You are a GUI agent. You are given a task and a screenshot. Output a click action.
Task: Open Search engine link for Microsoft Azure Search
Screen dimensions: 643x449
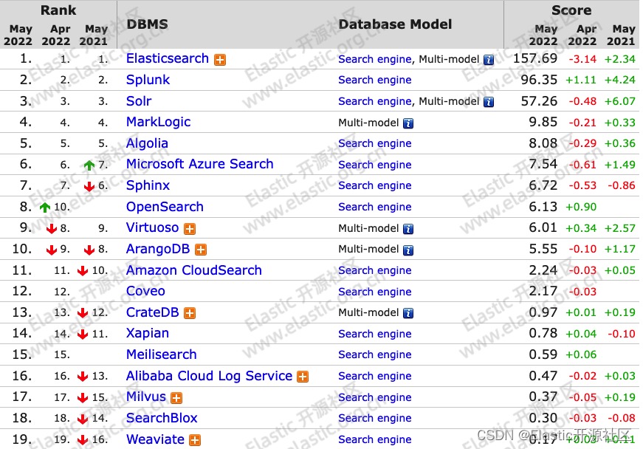[375, 165]
